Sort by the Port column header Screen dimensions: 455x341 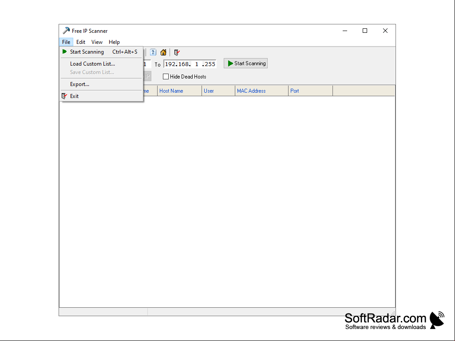point(310,91)
